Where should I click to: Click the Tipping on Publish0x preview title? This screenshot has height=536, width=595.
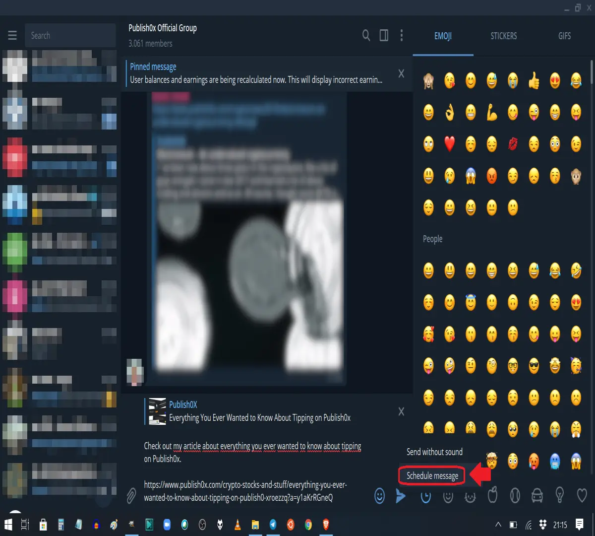point(260,418)
